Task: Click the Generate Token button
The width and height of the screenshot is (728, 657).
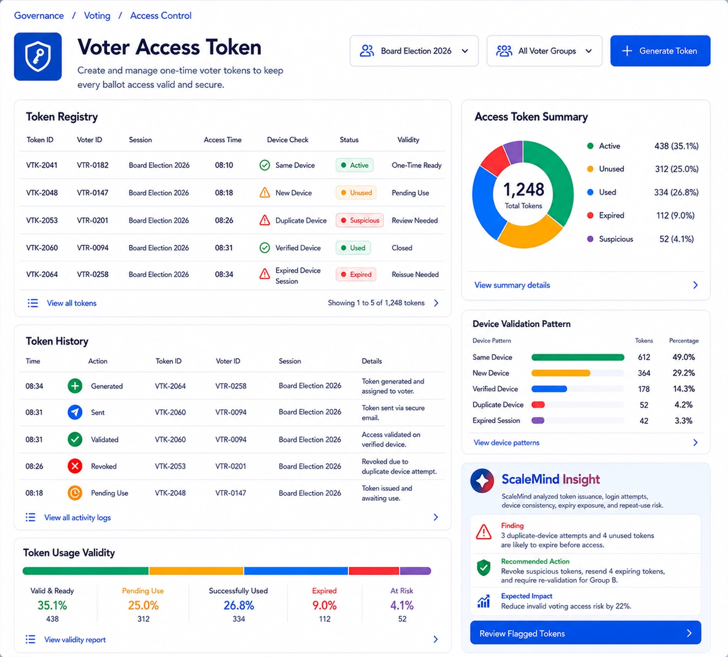Action: [660, 51]
